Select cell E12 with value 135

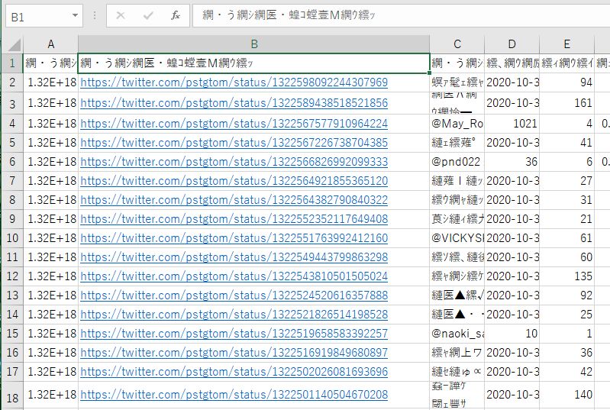(566, 276)
